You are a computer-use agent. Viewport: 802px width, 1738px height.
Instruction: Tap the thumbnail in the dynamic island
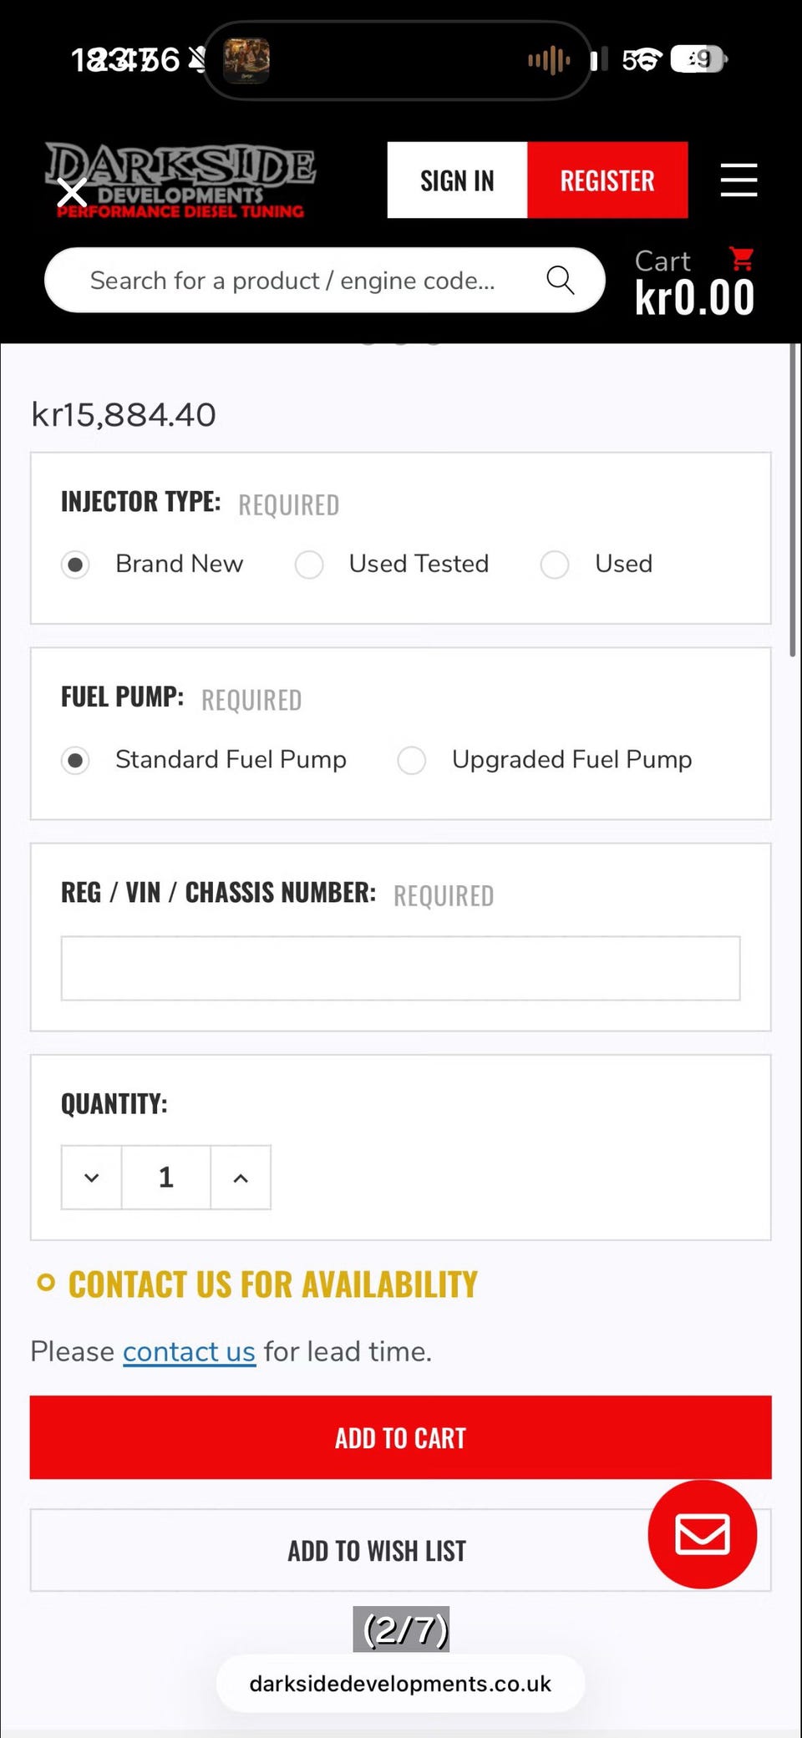click(246, 60)
